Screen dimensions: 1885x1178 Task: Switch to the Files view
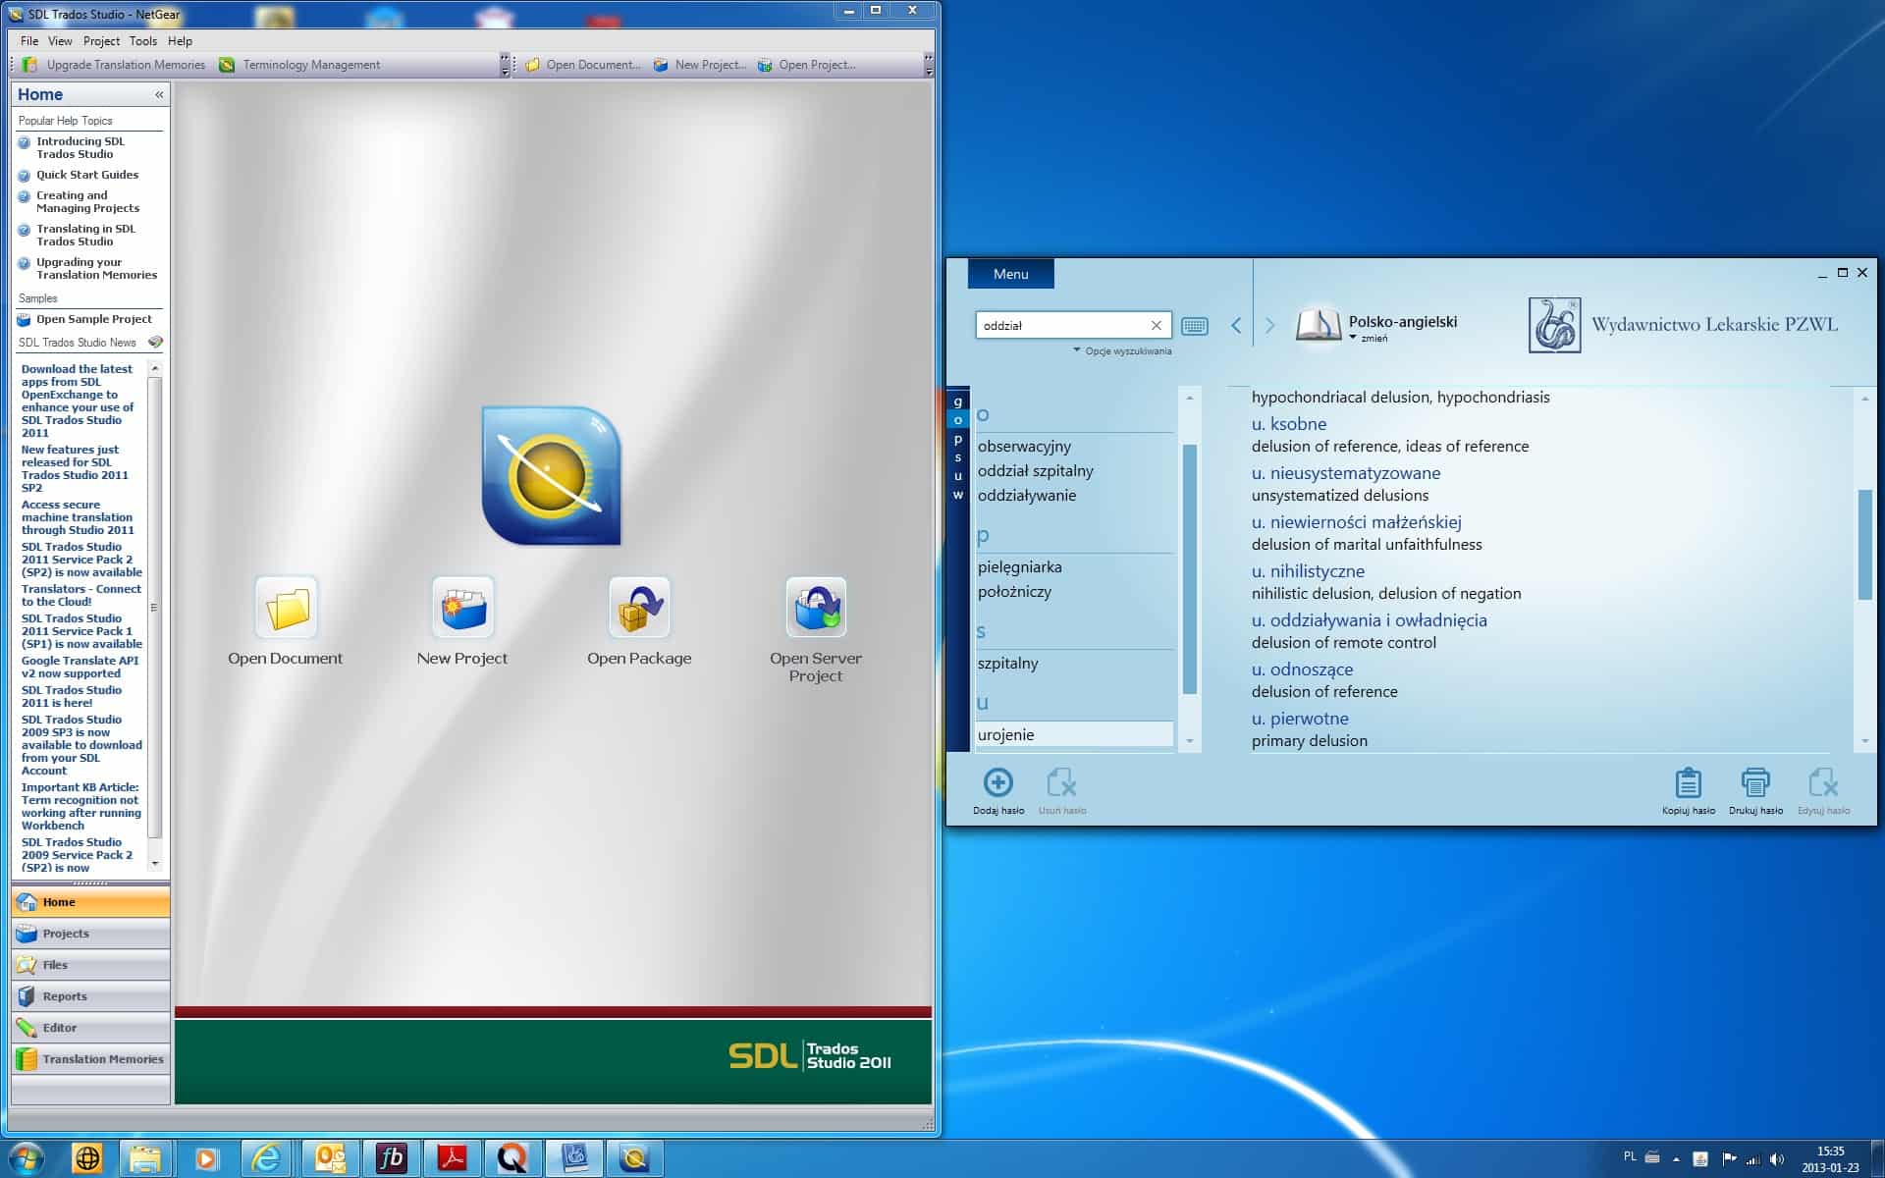91,965
